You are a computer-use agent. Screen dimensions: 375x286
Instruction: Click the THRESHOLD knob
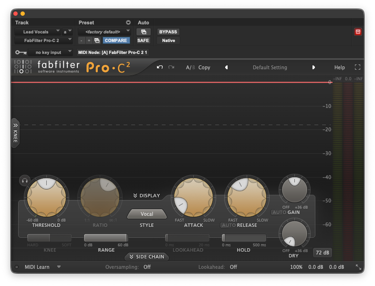(46, 198)
